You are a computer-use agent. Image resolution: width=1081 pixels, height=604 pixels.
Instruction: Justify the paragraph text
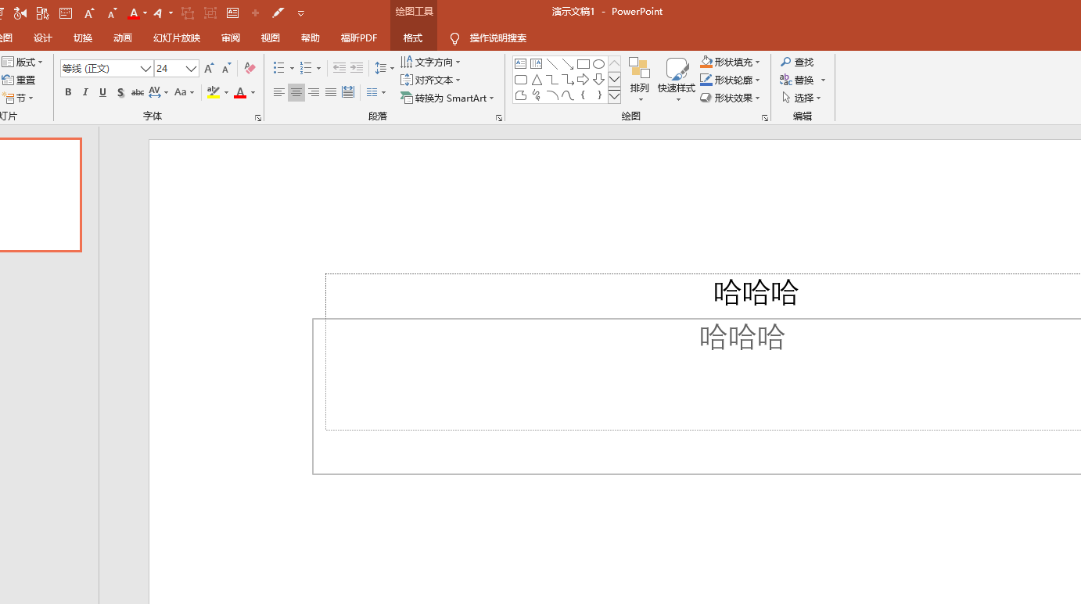pyautogui.click(x=331, y=92)
